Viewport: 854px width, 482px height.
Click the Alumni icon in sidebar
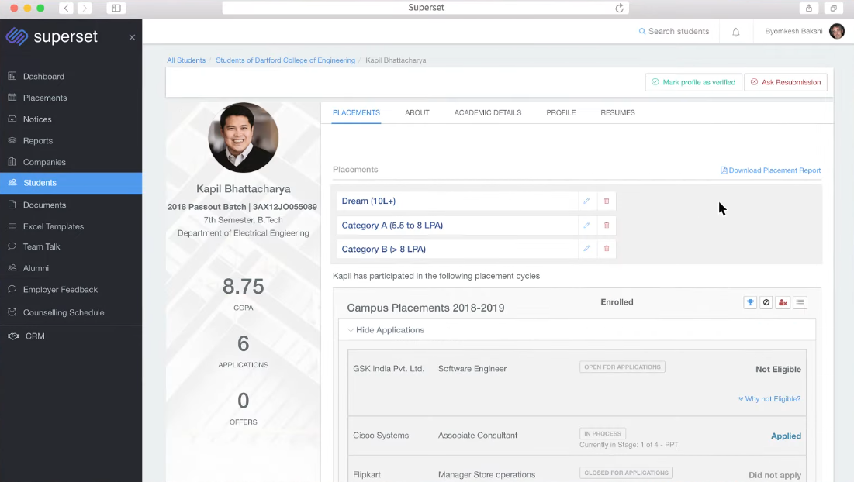click(x=12, y=267)
